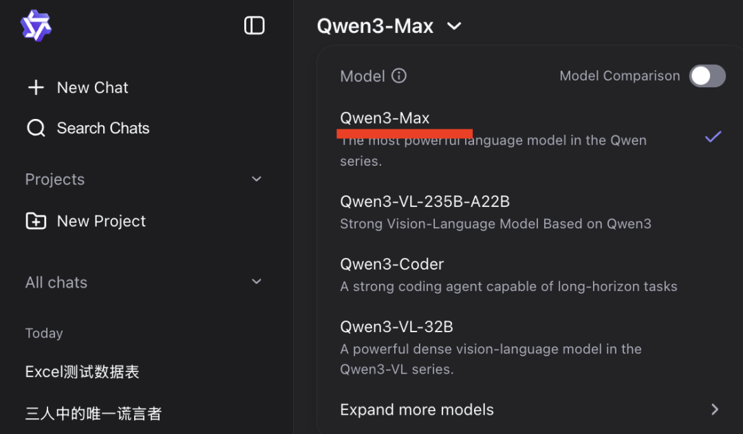Viewport: 743px width, 434px height.
Task: Expand more models arrow
Action: pyautogui.click(x=715, y=409)
